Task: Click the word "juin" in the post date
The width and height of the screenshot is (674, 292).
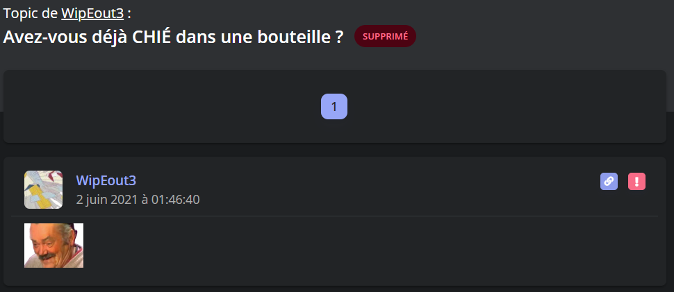Action: [x=99, y=200]
